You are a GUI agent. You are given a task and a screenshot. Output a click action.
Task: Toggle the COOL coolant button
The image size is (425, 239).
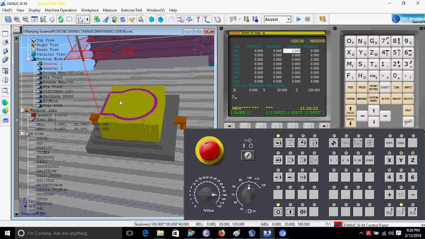[x=389, y=143]
